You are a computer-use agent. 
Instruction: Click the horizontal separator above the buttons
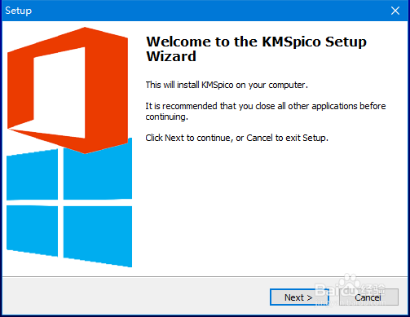205,277
